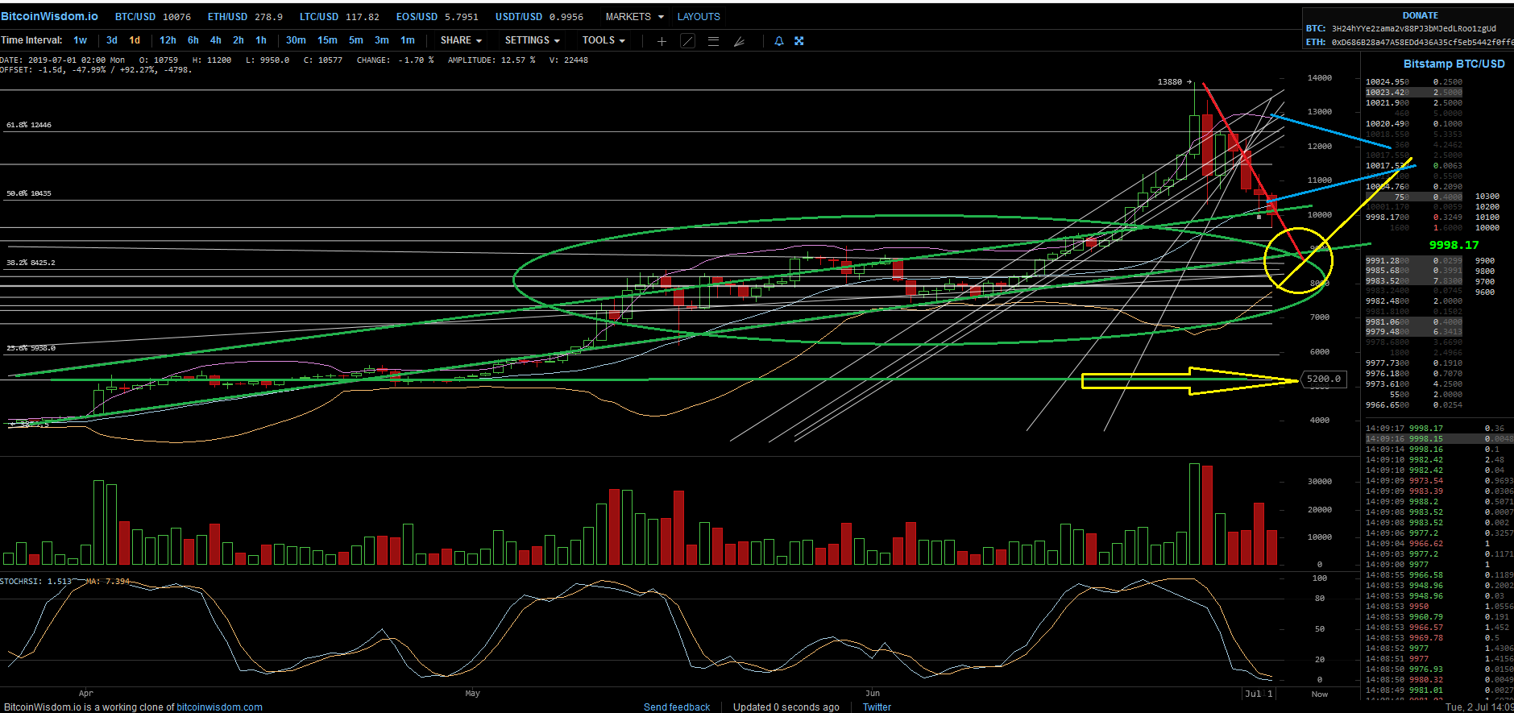Click the Jun label on time axis
This screenshot has height=713, width=1514.
[873, 693]
